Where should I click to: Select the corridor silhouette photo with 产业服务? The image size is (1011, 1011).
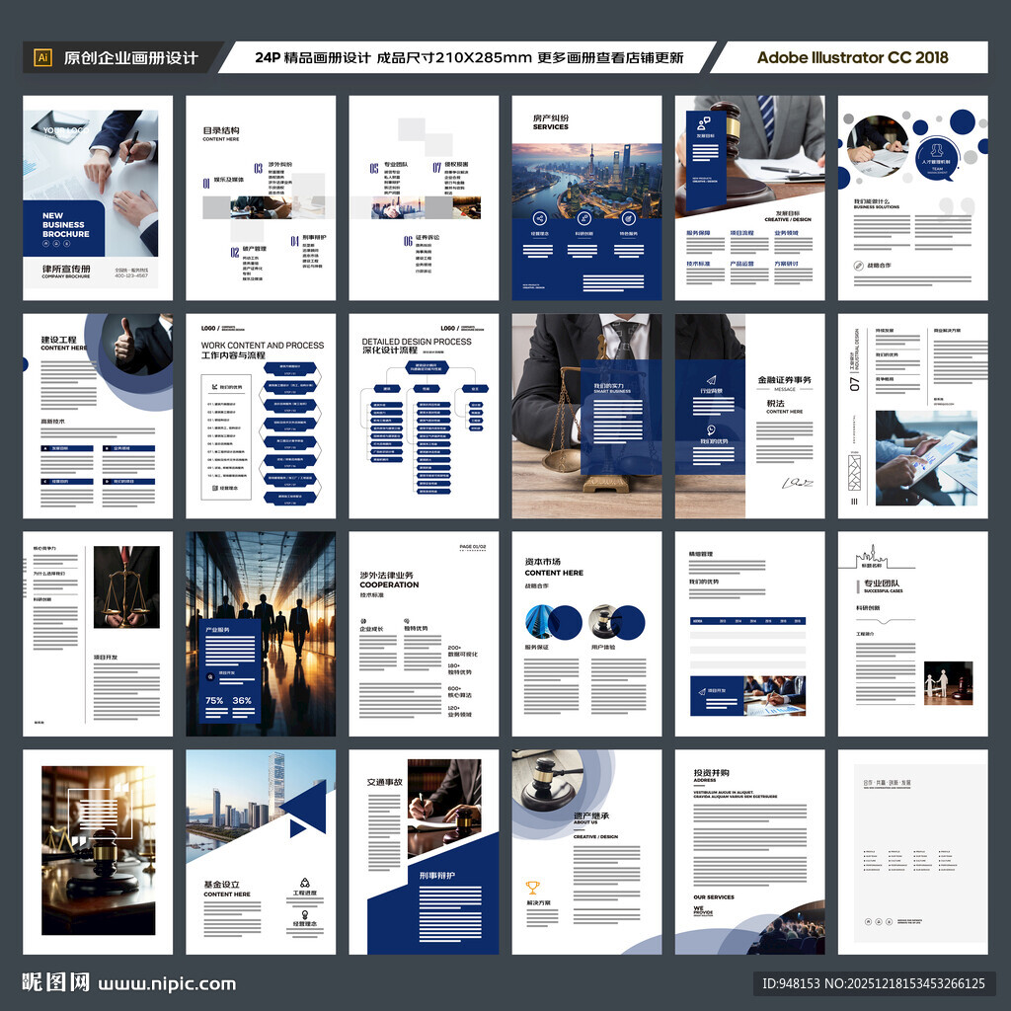click(261, 634)
